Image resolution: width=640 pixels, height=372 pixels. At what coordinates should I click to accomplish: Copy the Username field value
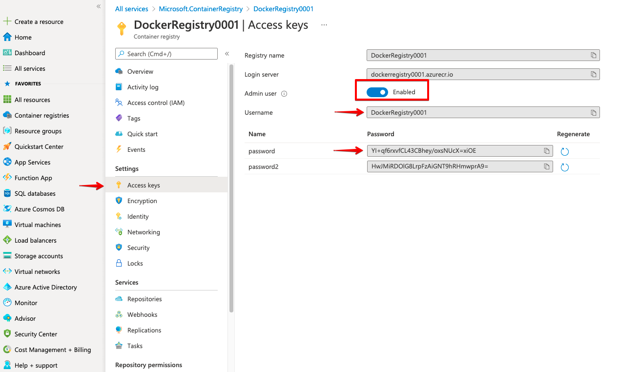[x=593, y=113]
